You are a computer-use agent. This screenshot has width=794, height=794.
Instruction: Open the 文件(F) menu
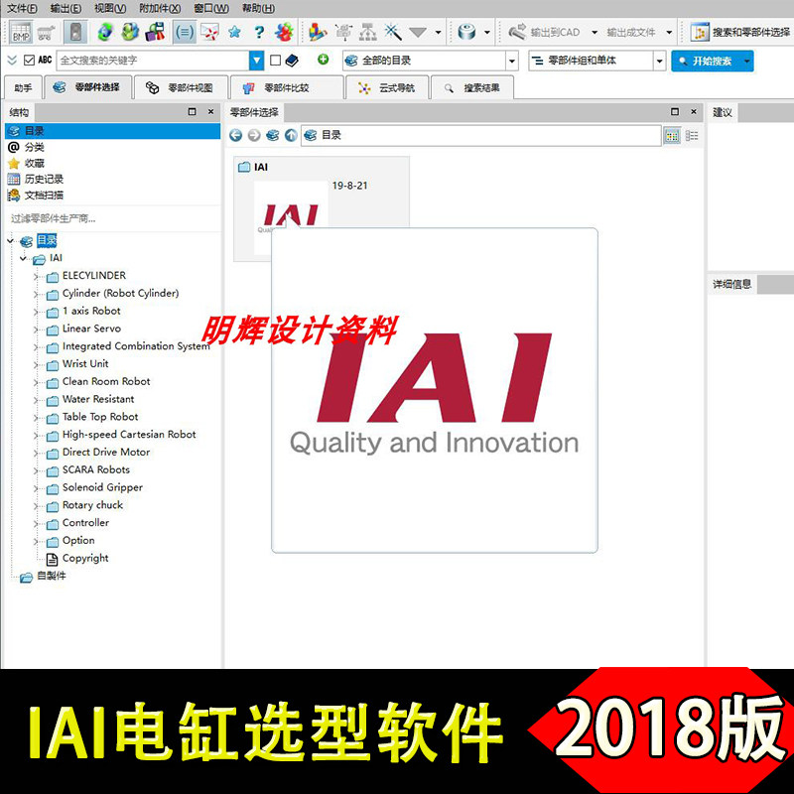click(22, 8)
